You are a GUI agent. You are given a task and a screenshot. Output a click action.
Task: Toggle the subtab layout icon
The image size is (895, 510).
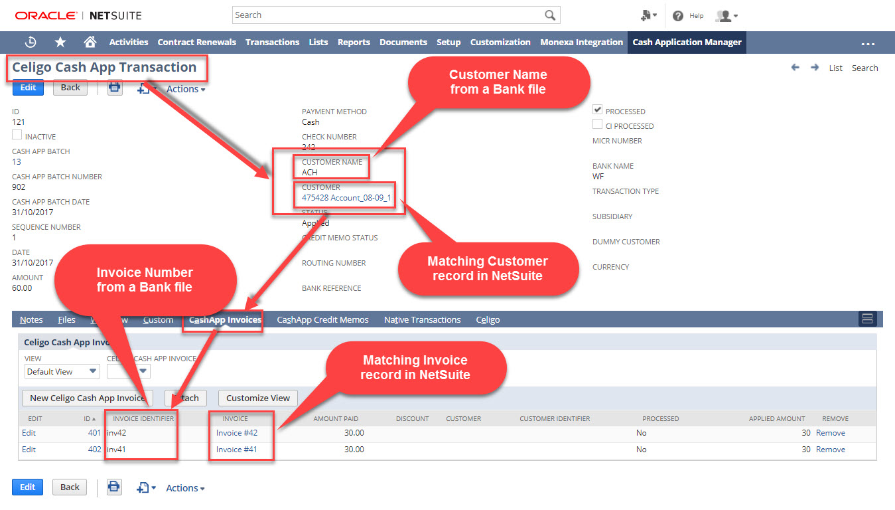click(x=868, y=319)
